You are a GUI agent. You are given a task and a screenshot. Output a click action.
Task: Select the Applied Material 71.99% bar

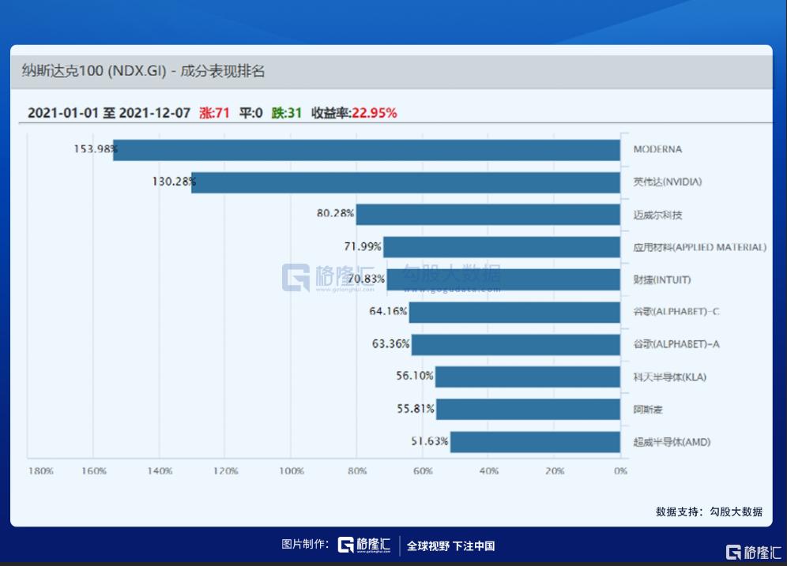click(x=502, y=247)
